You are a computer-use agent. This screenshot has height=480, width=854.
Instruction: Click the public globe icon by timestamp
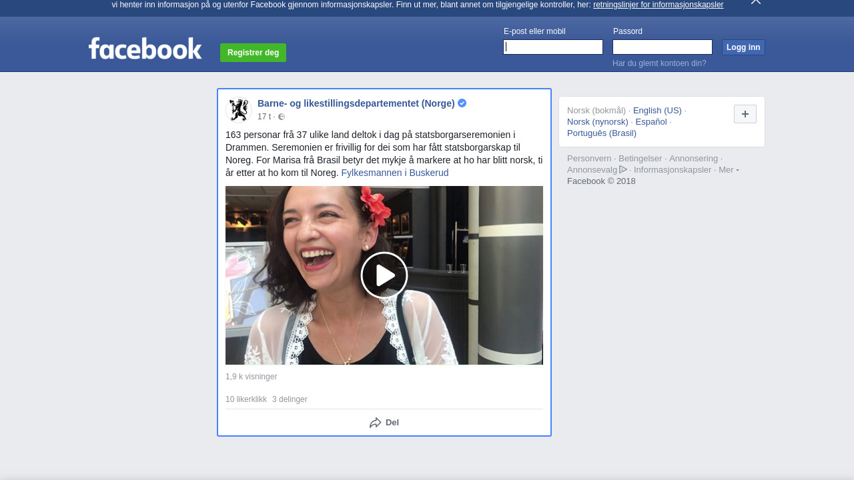(x=282, y=117)
